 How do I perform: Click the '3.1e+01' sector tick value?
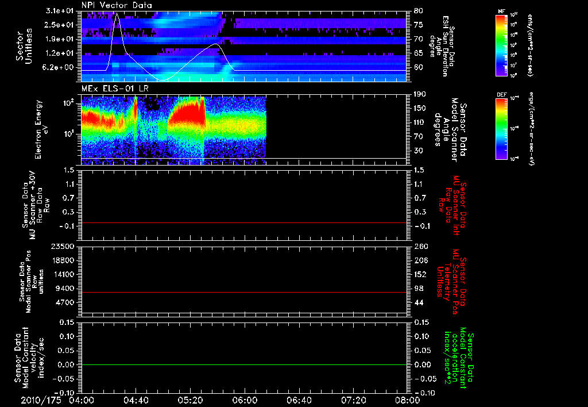60,11
